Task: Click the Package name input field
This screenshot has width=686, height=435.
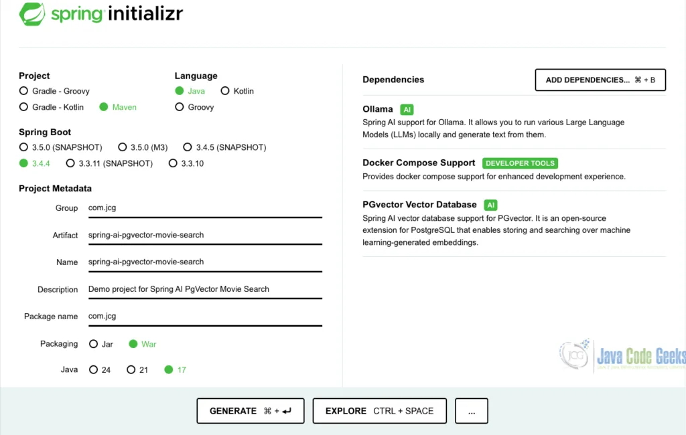Action: [205, 317]
